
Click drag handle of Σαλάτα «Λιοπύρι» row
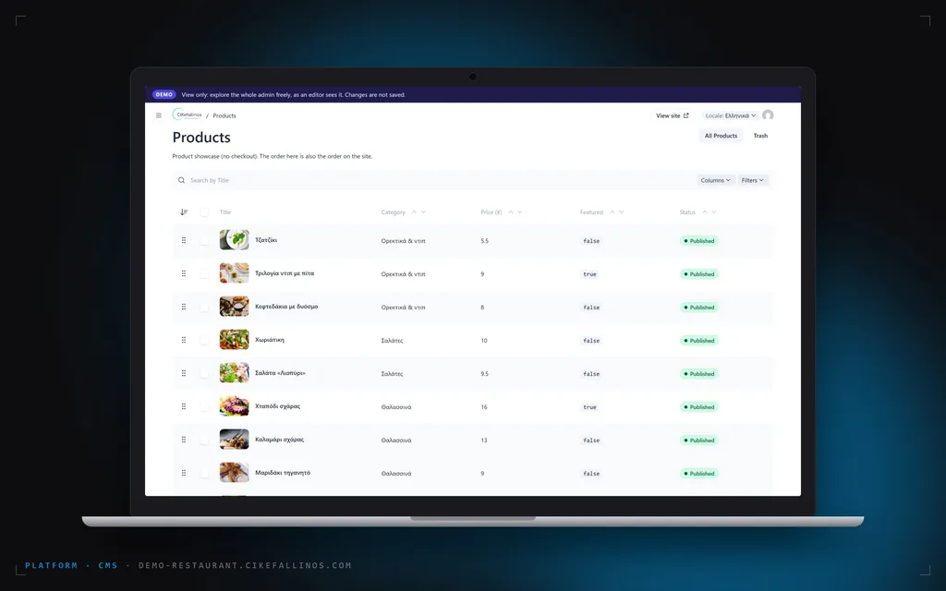(x=184, y=373)
